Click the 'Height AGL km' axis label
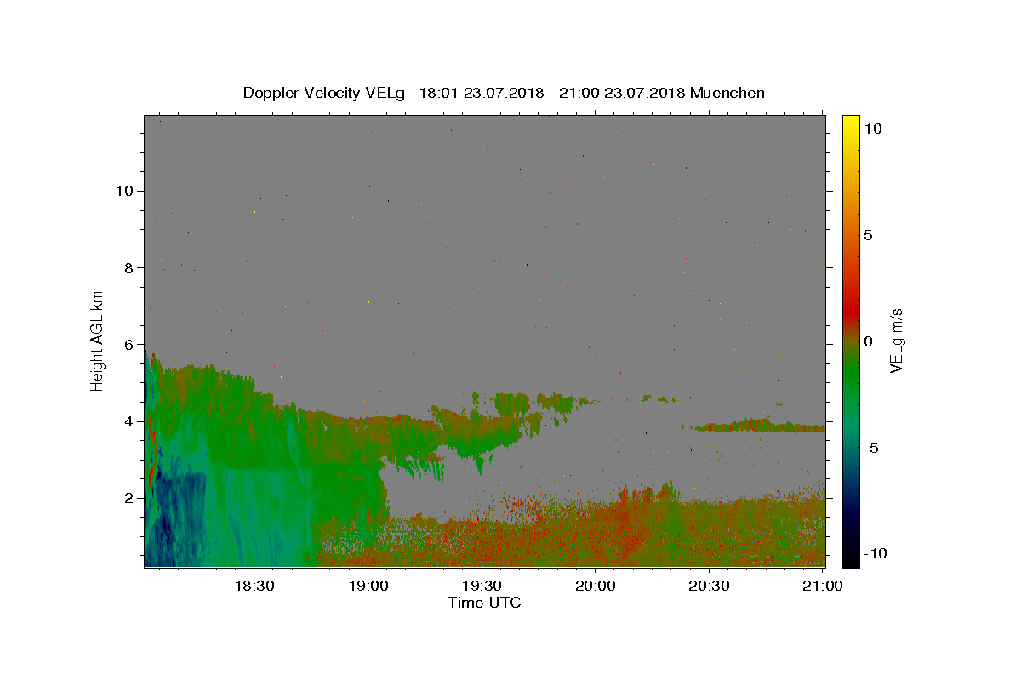The height and width of the screenshot is (681, 1021). click(98, 340)
